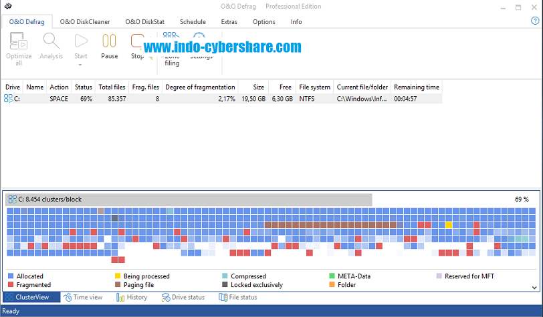Click the SPACE action cell
543x317 pixels.
pyautogui.click(x=59, y=99)
